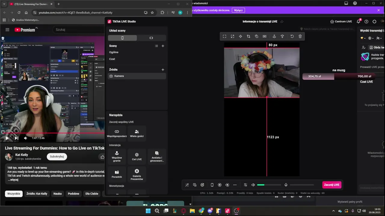Add a new source under Źródła
The height and width of the screenshot is (216, 385).
pyautogui.click(x=163, y=70)
